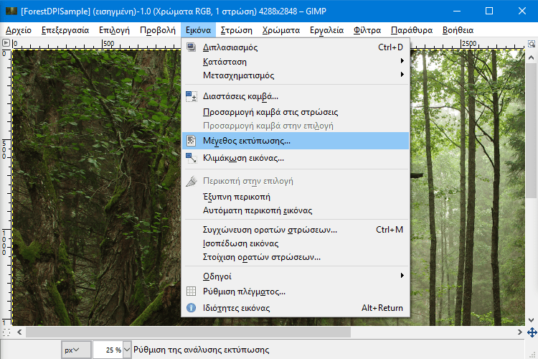Click the horizontal scrollbar right arrow

[520, 332]
